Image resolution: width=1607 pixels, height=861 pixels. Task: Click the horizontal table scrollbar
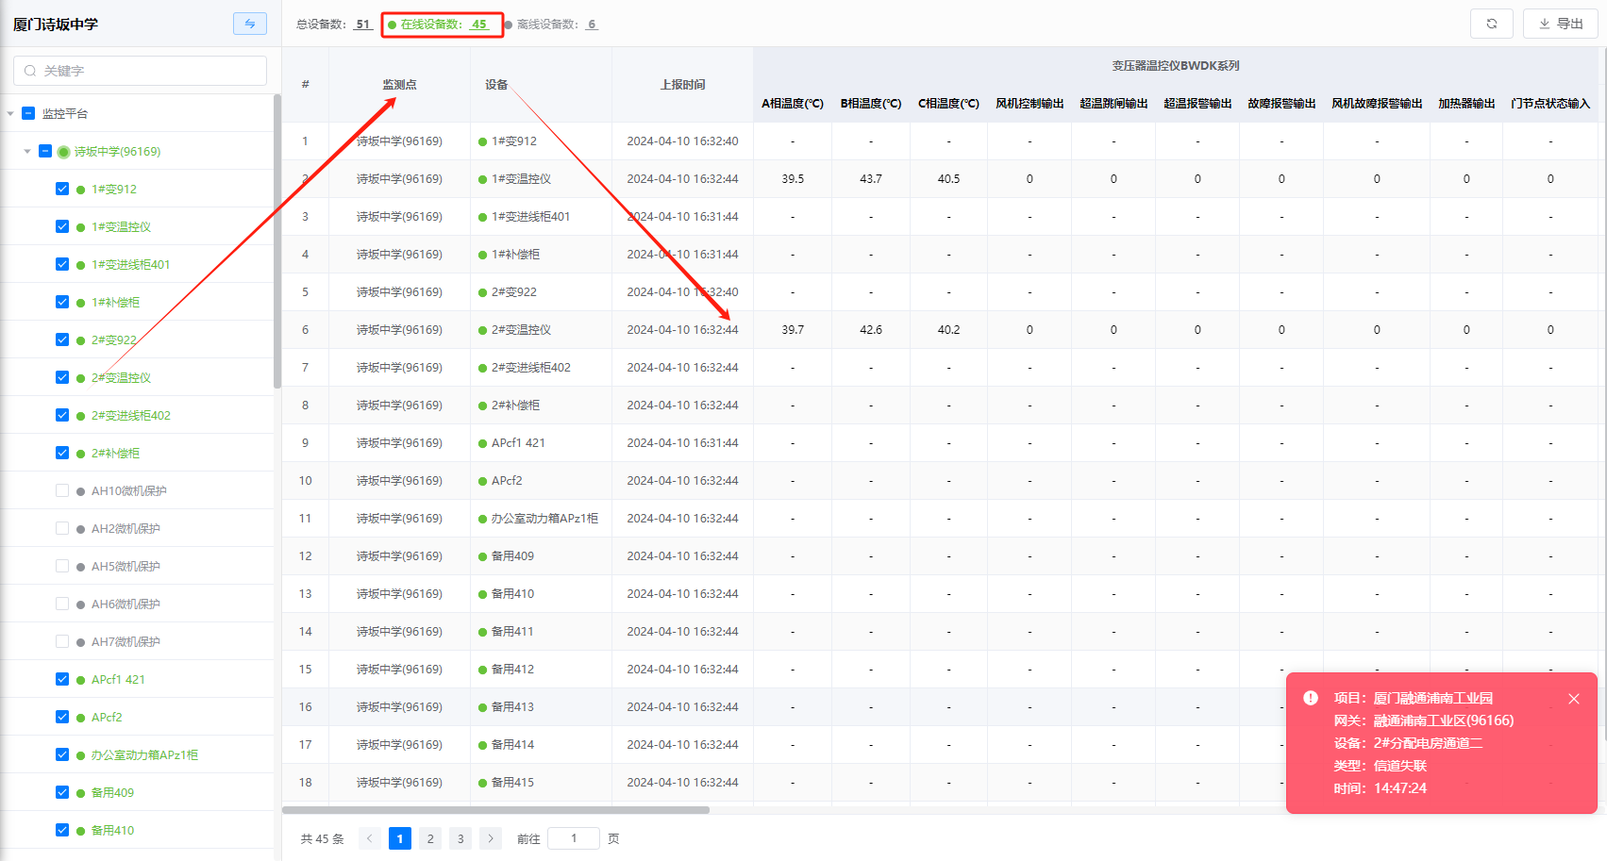click(495, 810)
